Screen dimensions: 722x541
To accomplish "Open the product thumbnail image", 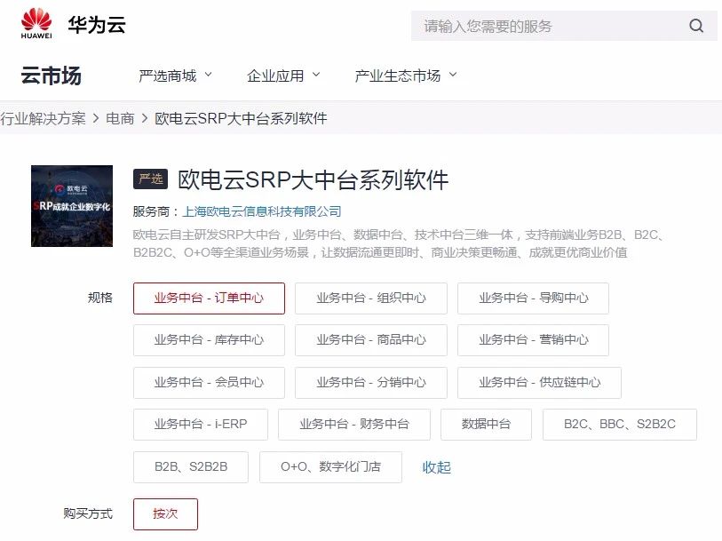I will click(72, 206).
